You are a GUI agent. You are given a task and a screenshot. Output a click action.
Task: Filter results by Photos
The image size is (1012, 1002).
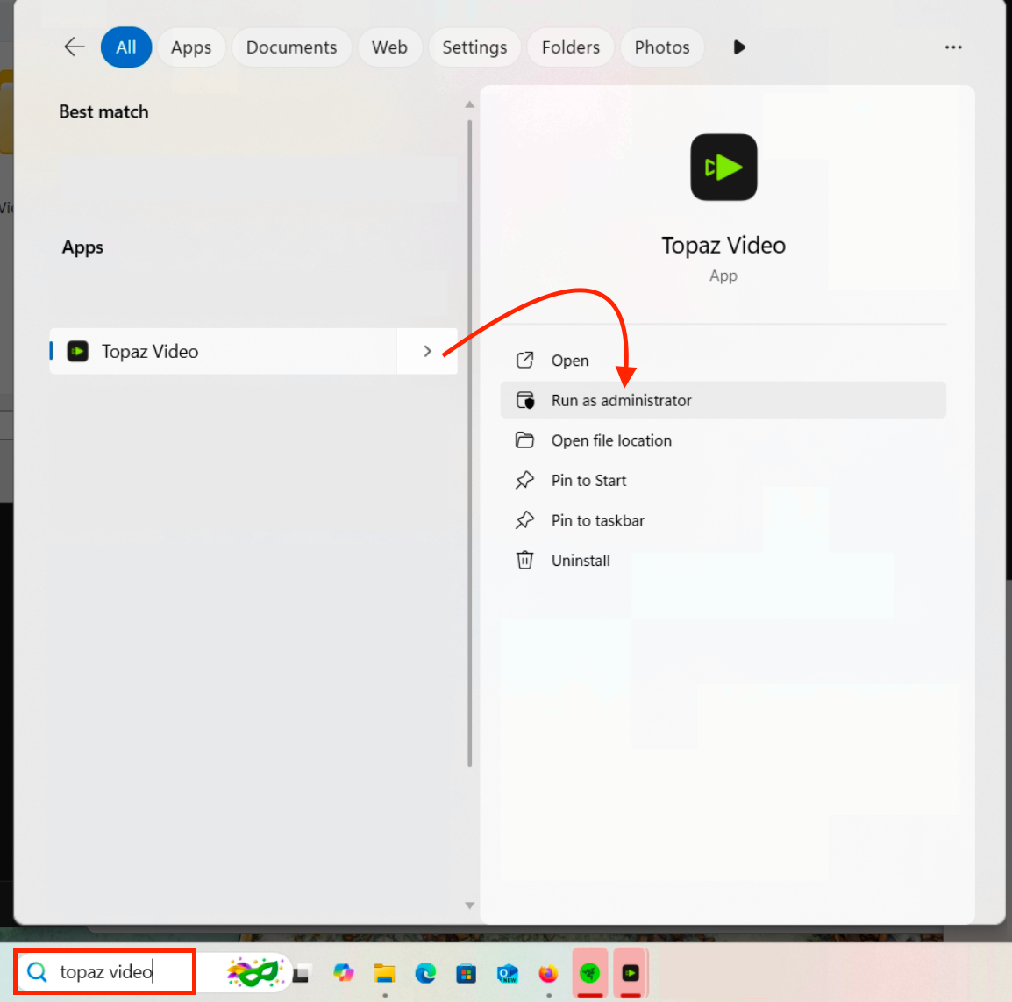[662, 47]
